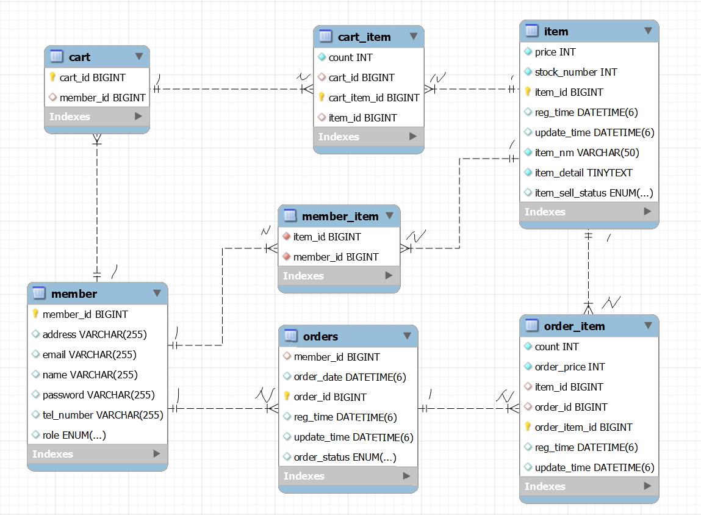Viewport: 701px width, 515px height.
Task: Click the order_item_id key icon
Action: 528,427
